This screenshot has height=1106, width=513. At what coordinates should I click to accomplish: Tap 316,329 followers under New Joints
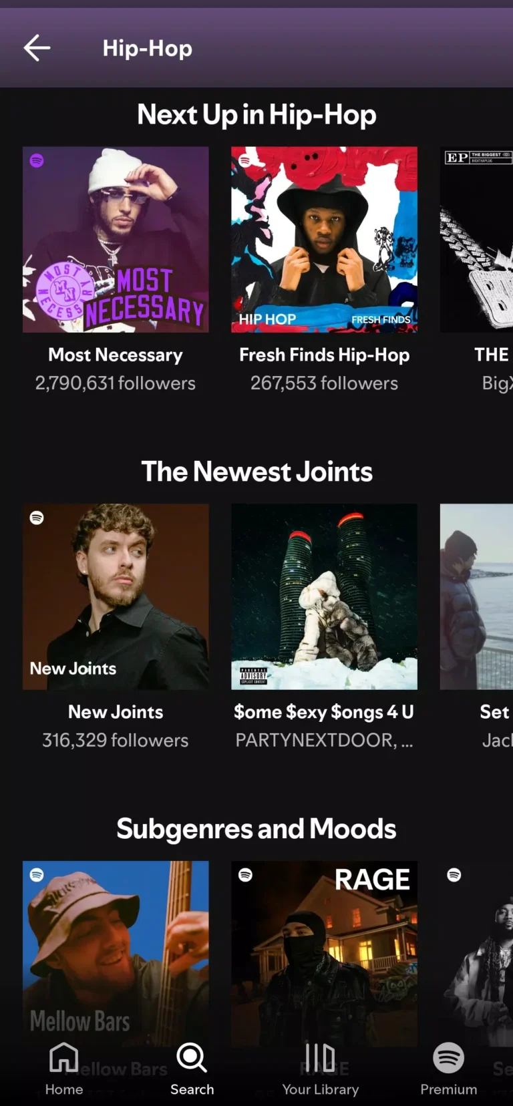point(115,740)
